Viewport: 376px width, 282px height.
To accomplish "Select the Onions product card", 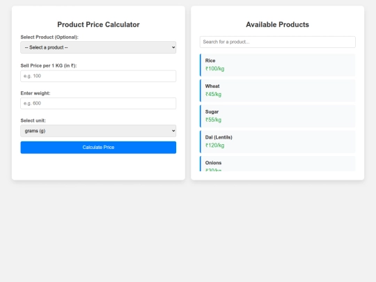I will (x=278, y=164).
